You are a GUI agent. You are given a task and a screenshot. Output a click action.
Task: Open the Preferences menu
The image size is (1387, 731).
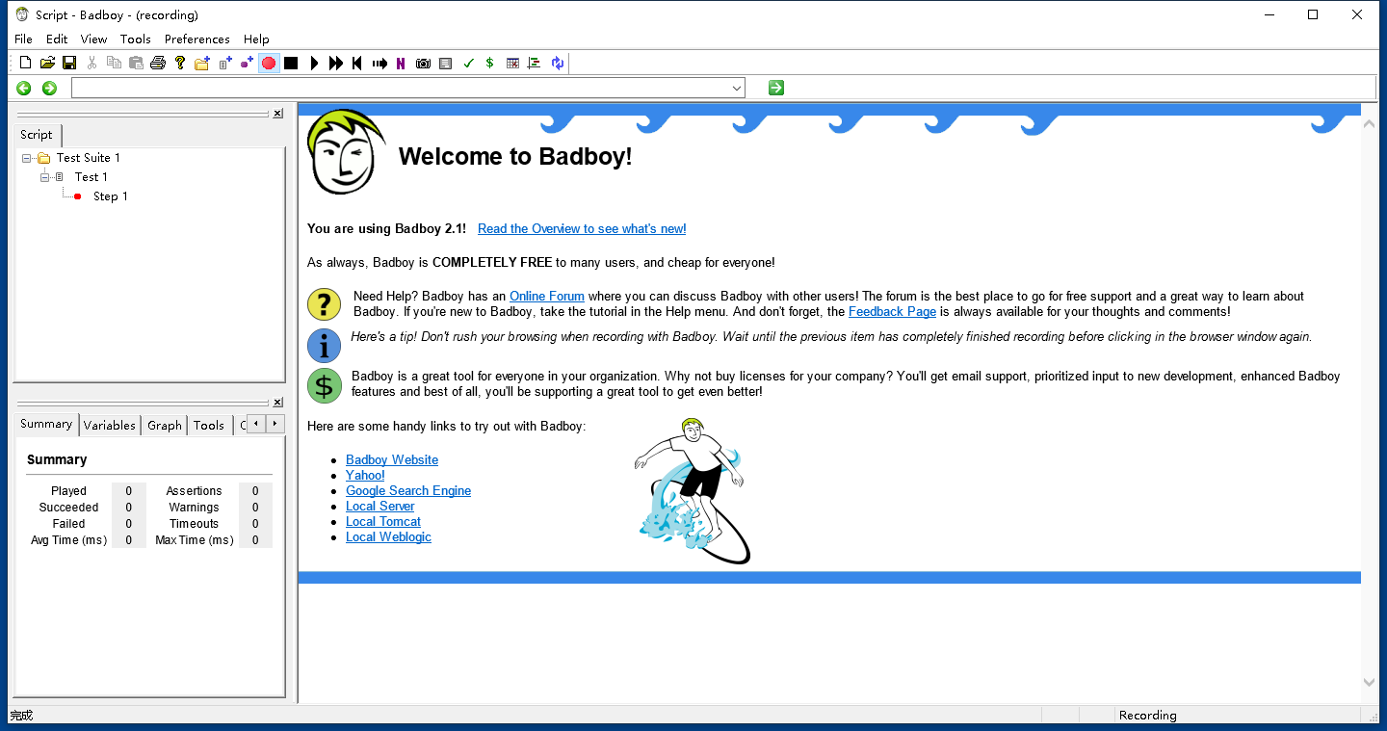click(x=197, y=39)
